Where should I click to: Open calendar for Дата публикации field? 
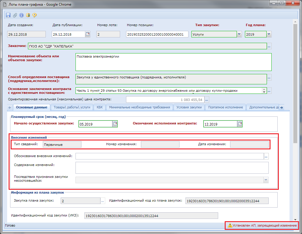(x=88, y=34)
